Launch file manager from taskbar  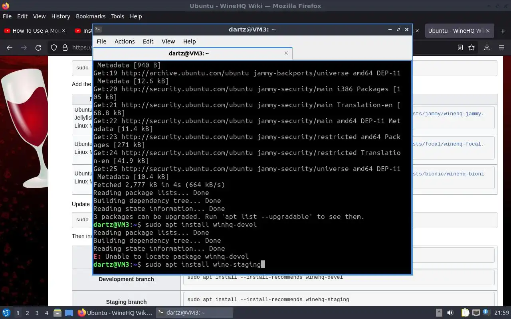(x=57, y=313)
